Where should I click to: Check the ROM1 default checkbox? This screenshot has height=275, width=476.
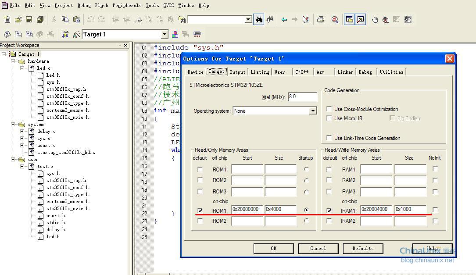[200, 169]
